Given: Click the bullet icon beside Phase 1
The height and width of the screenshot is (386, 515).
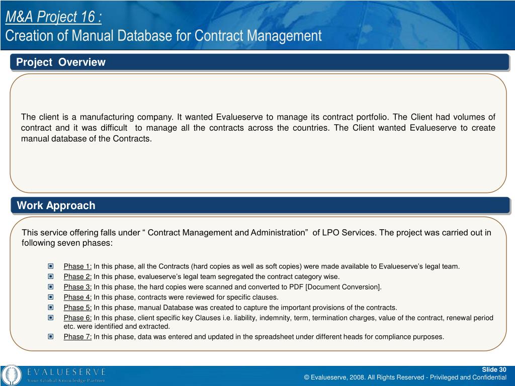Looking at the screenshot, I should (x=51, y=266).
